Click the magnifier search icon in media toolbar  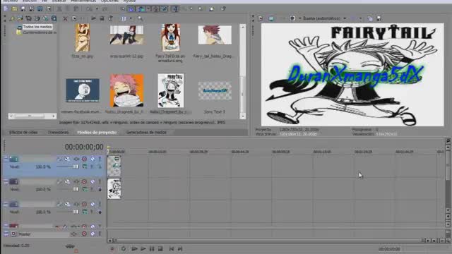140,19
